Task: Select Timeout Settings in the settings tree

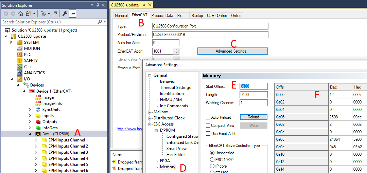Action: 175,88
